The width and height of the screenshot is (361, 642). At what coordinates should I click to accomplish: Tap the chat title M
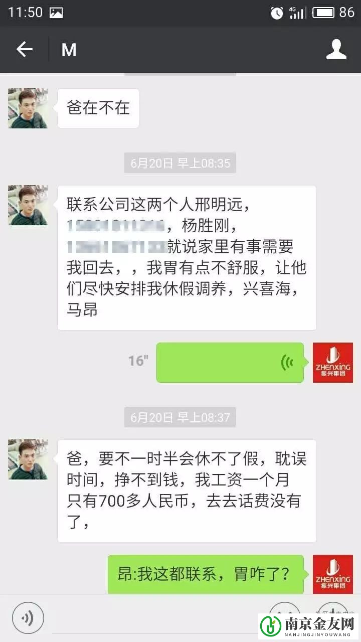69,50
